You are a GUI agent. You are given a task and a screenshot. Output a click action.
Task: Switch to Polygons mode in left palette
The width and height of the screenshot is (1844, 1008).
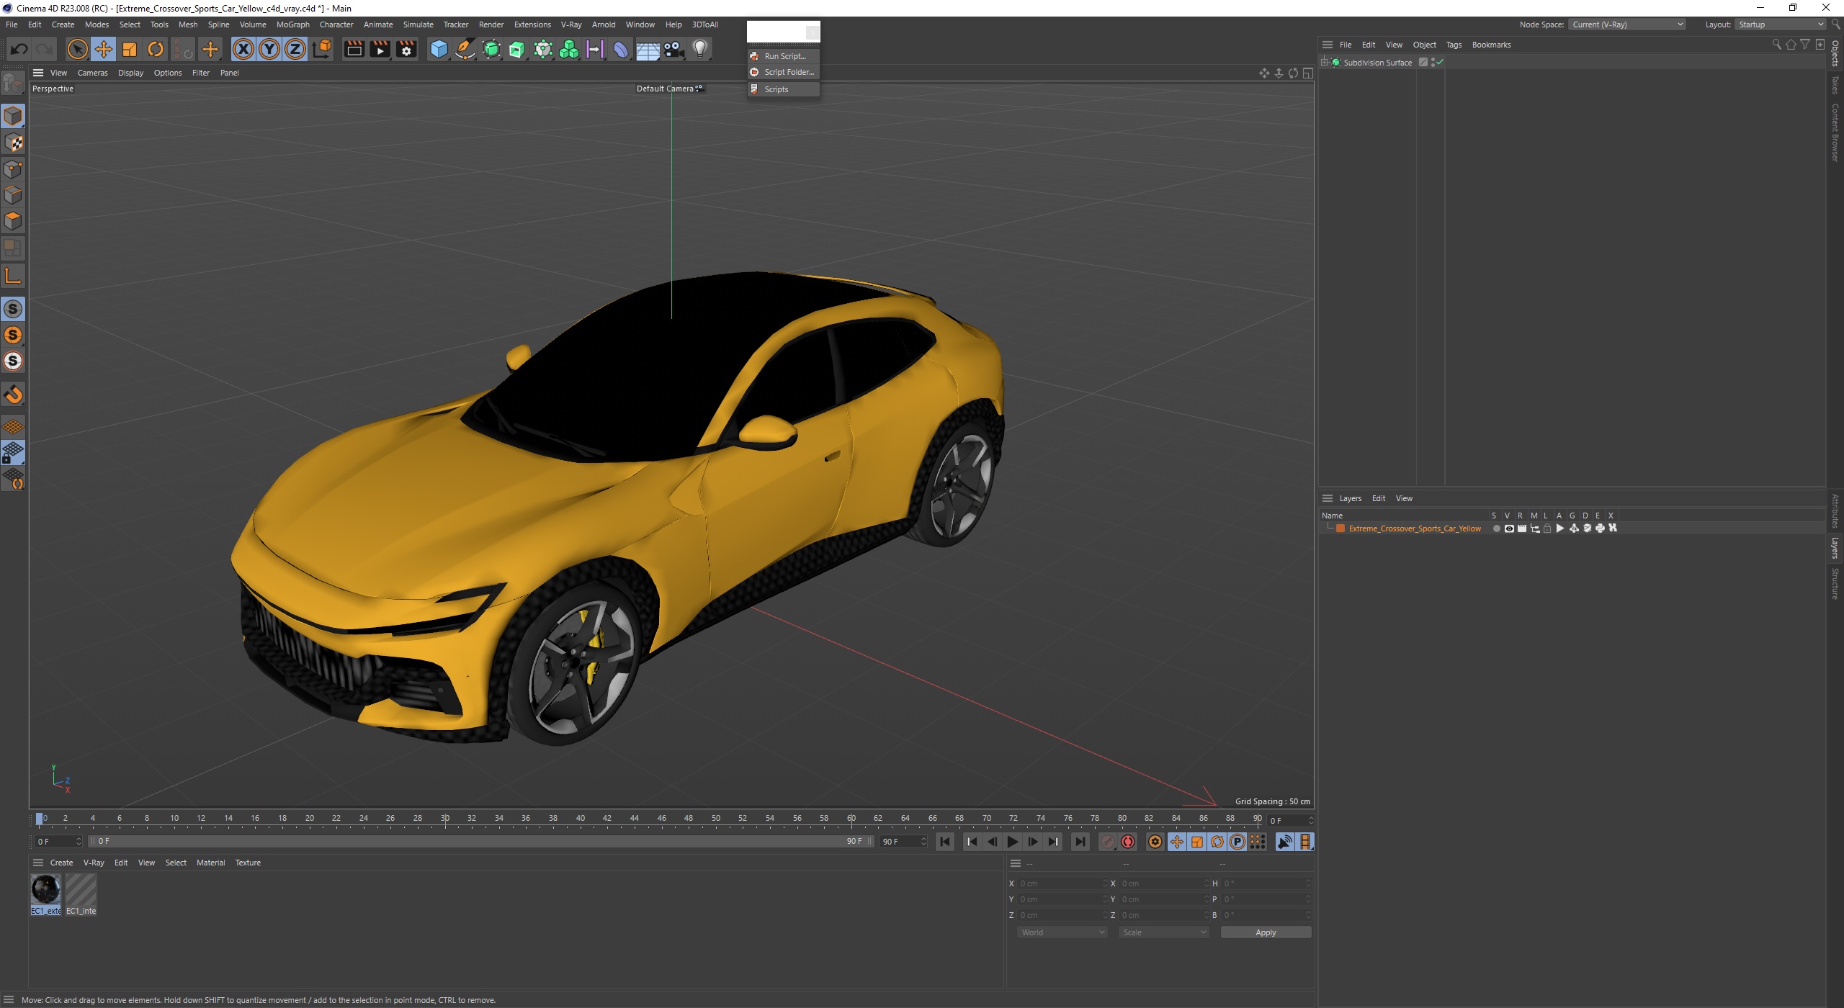coord(13,221)
